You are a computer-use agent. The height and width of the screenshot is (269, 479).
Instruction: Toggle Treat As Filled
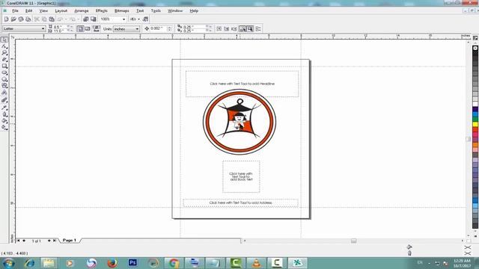(250, 28)
